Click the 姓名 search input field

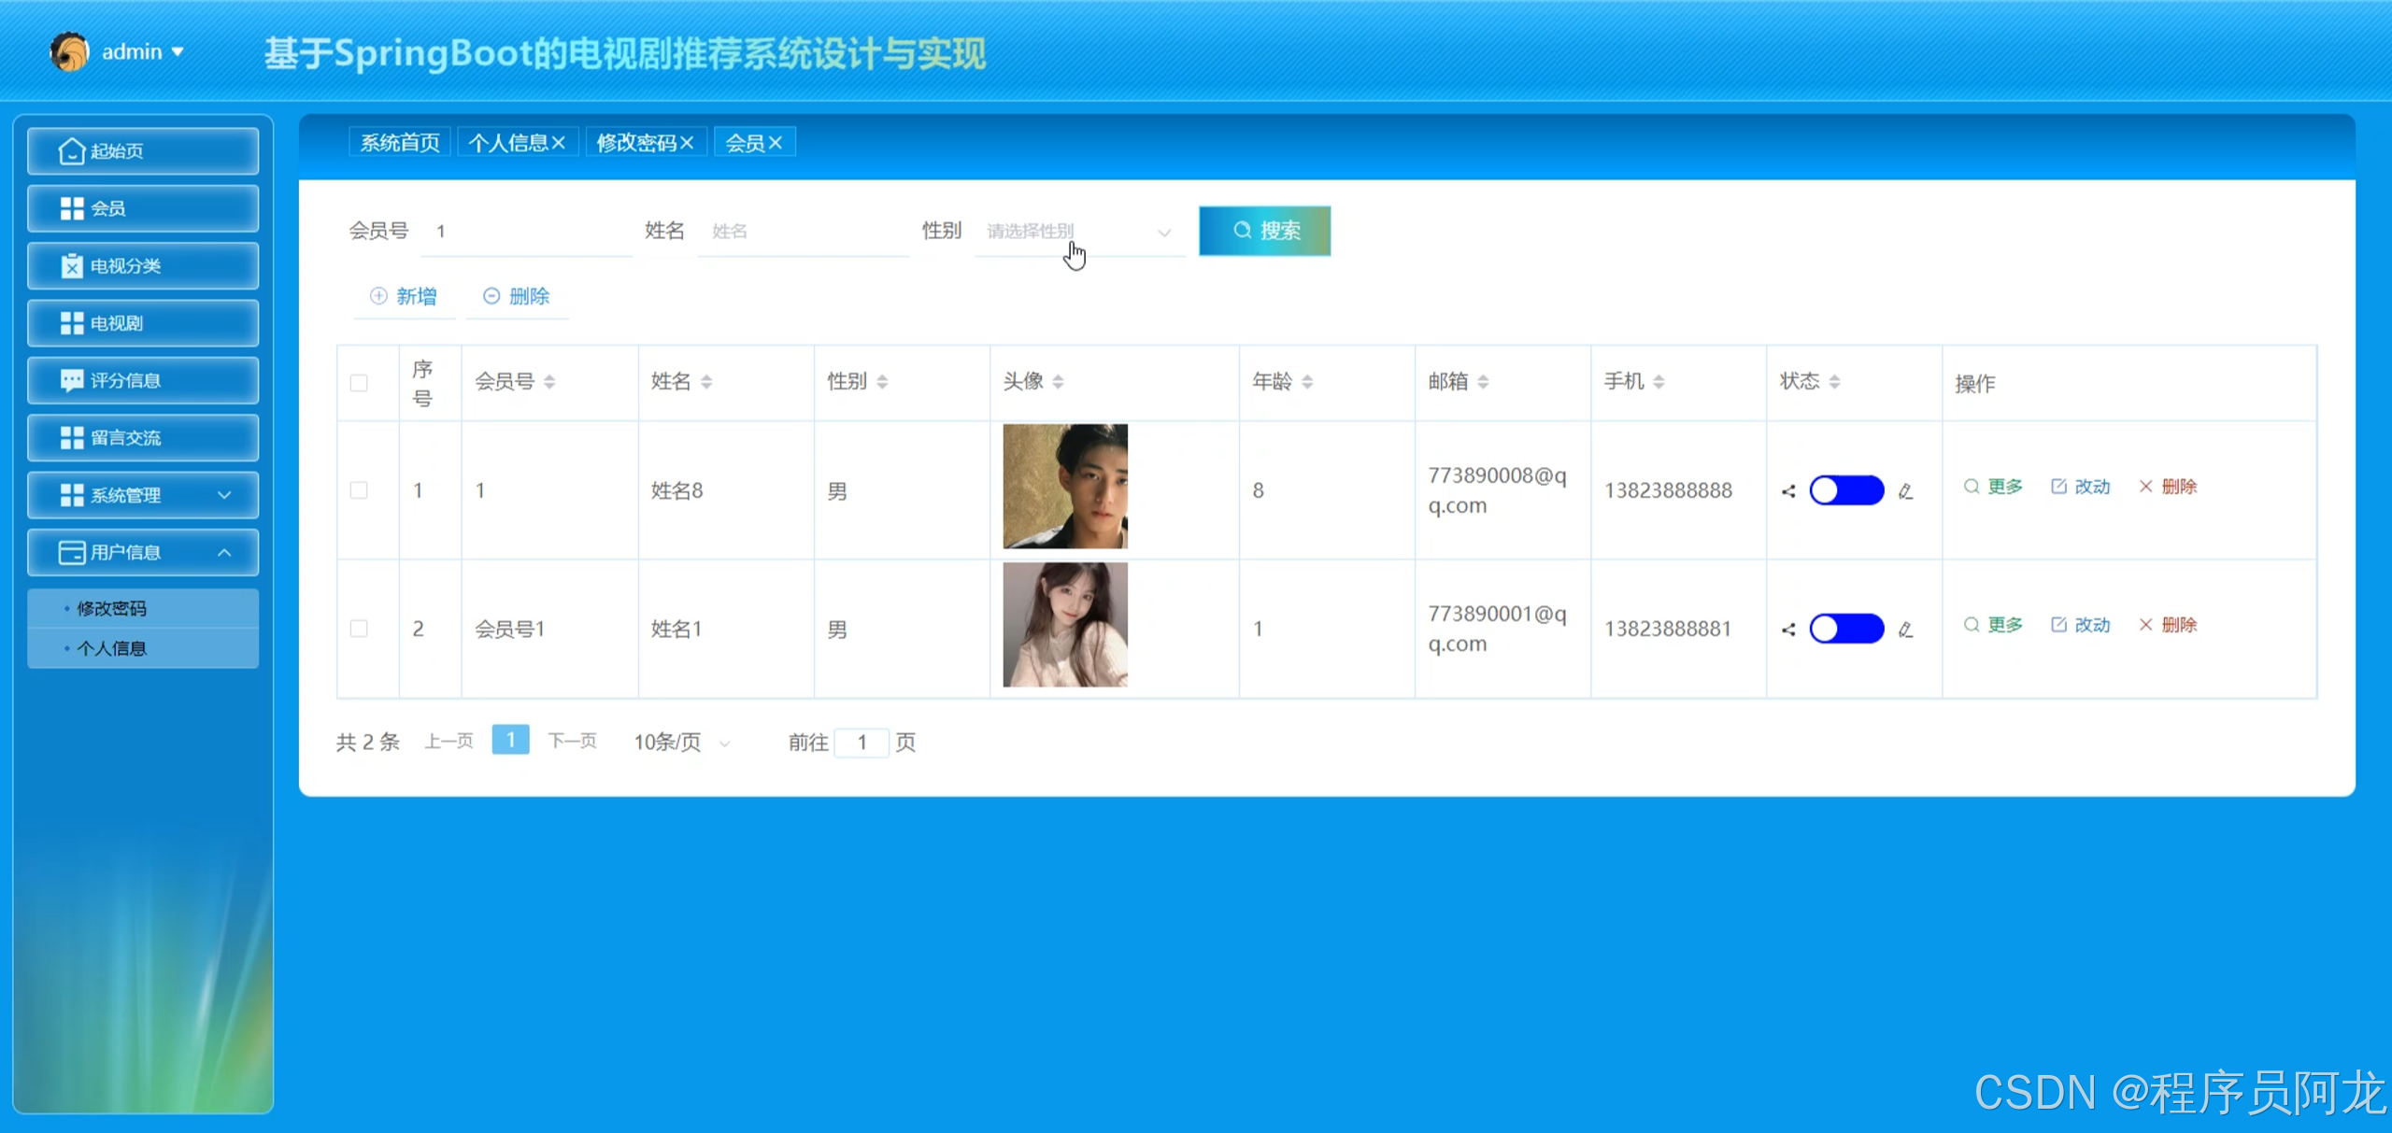[804, 231]
